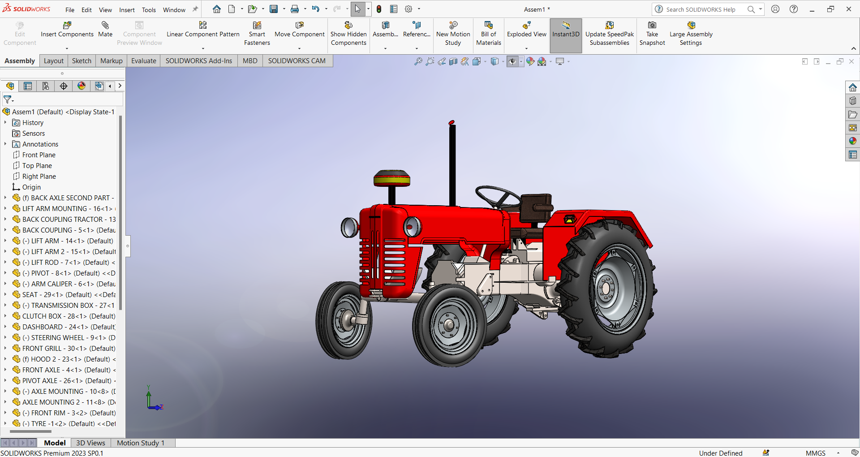
Task: Expand the SEAT - 29<1> component
Action: 5,294
